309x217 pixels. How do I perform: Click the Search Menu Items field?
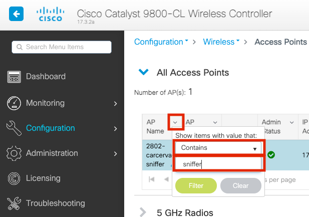62,47
